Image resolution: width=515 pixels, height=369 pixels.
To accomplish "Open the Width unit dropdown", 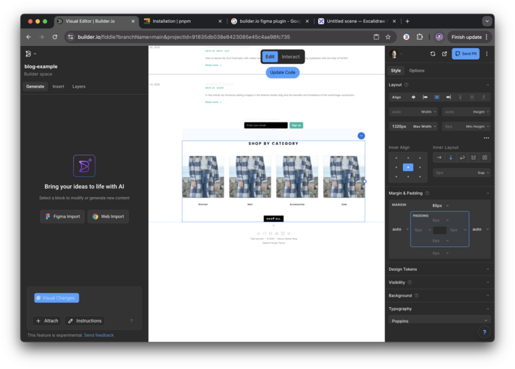I will 429,111.
